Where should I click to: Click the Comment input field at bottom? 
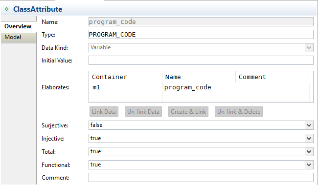coord(201,178)
